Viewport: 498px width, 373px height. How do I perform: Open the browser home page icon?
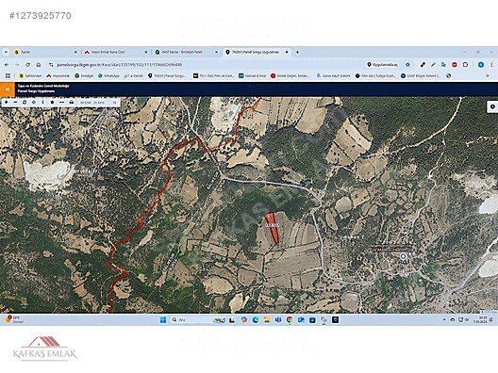pyautogui.click(x=39, y=65)
